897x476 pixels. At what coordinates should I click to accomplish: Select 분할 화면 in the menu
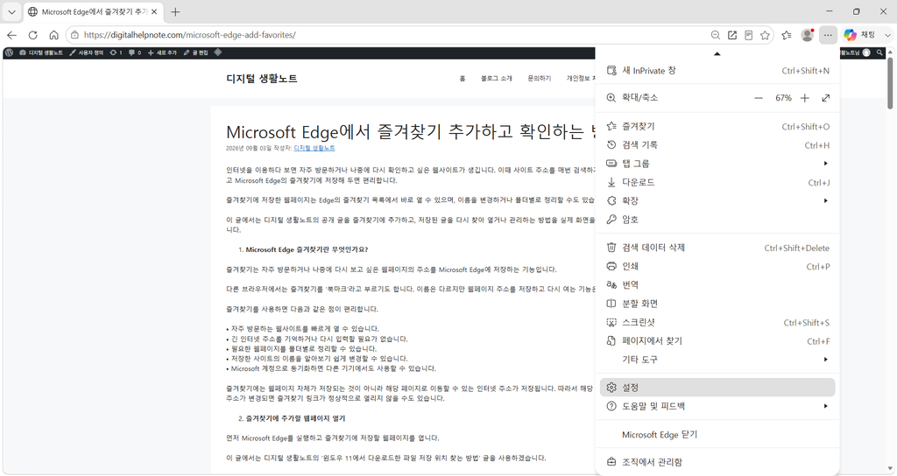coord(717,304)
